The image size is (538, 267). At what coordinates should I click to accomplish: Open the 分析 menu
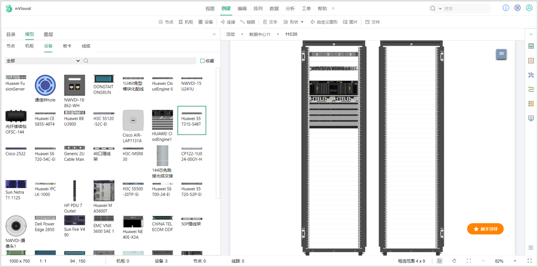tap(290, 9)
